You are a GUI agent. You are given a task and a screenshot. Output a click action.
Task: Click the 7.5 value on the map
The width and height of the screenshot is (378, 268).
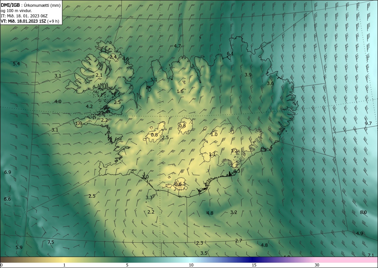[51, 242]
